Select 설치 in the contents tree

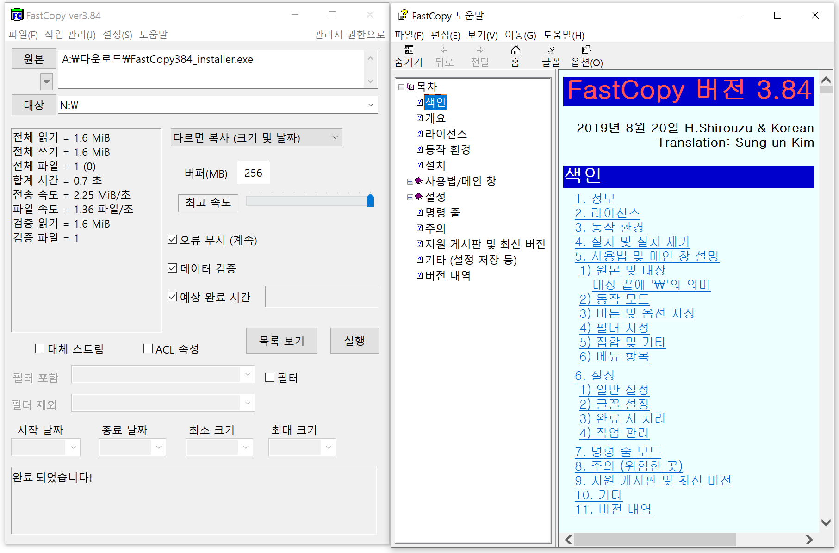[435, 165]
